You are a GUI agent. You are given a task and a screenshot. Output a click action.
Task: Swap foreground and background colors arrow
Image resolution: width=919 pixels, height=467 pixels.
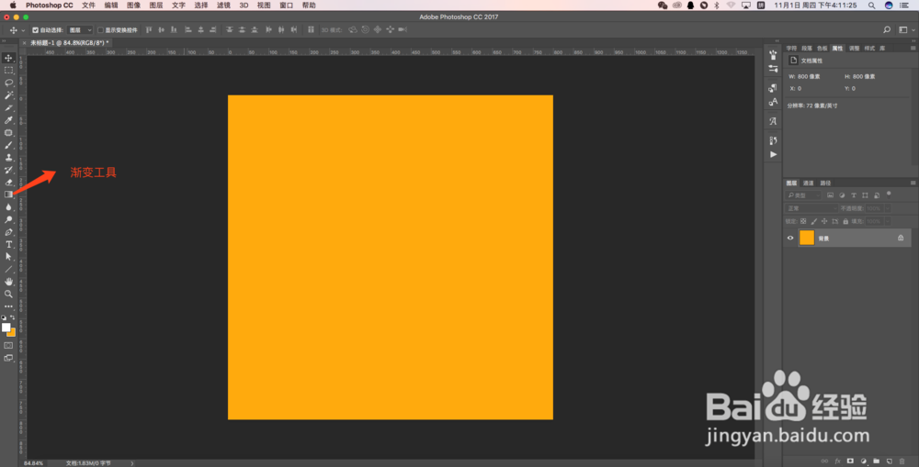(x=13, y=317)
